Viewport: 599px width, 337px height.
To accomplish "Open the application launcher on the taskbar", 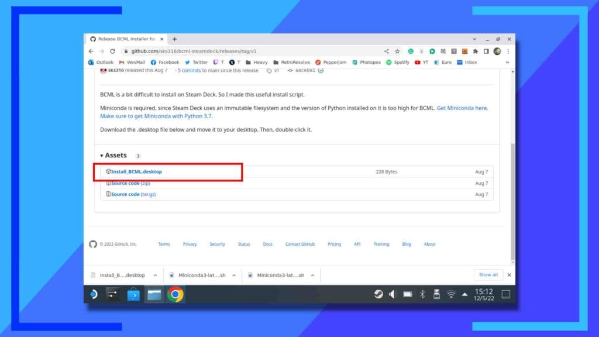I will [94, 294].
